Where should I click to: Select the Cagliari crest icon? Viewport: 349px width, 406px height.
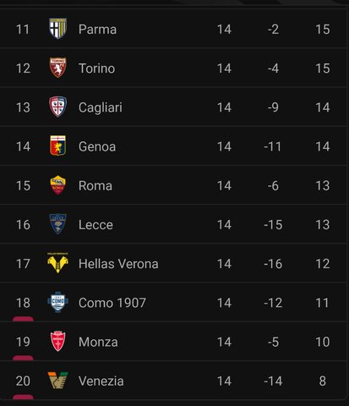coord(57,107)
